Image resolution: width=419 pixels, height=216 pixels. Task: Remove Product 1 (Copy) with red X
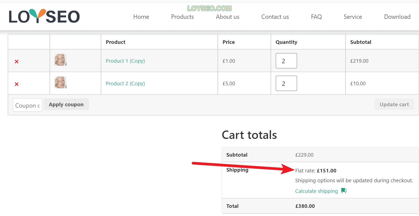click(17, 62)
